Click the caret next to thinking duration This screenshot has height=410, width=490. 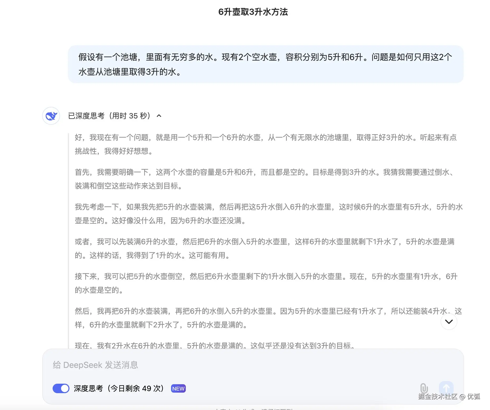[x=159, y=116]
